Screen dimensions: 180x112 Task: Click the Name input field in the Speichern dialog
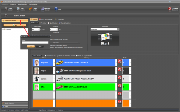pyautogui.click(x=35, y=42)
